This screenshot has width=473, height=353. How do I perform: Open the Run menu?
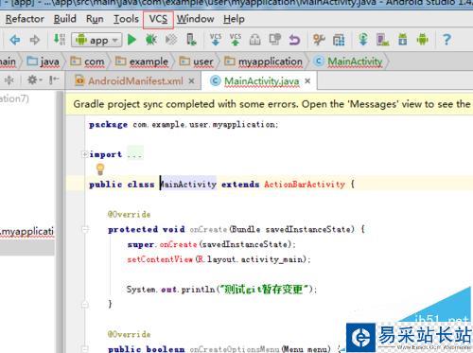tap(95, 19)
